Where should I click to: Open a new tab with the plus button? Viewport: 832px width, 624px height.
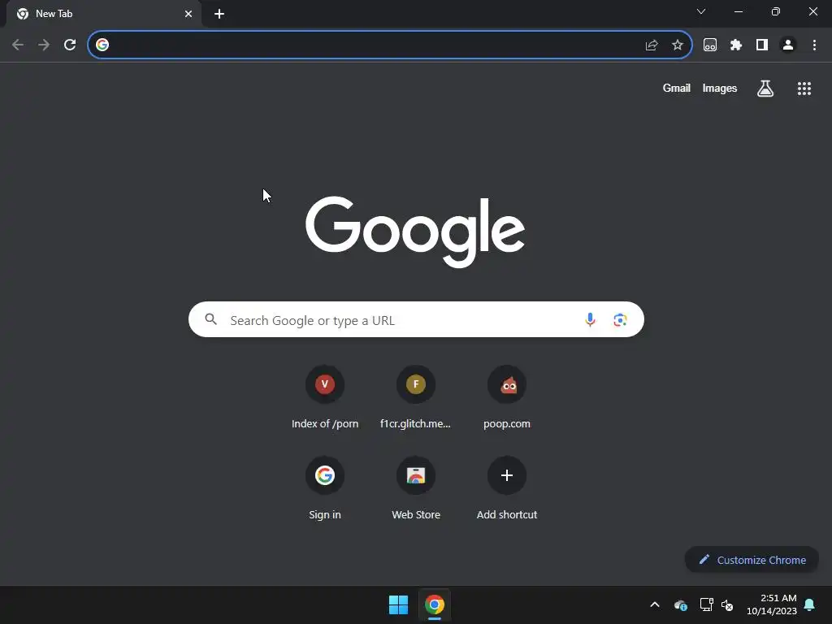[x=219, y=14]
